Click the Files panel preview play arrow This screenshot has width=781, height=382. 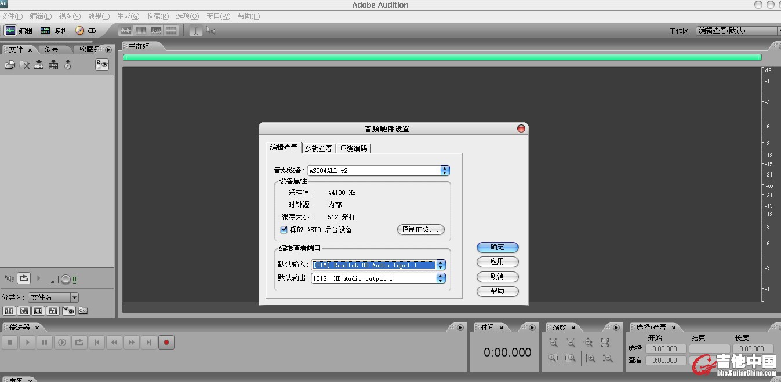(x=39, y=278)
